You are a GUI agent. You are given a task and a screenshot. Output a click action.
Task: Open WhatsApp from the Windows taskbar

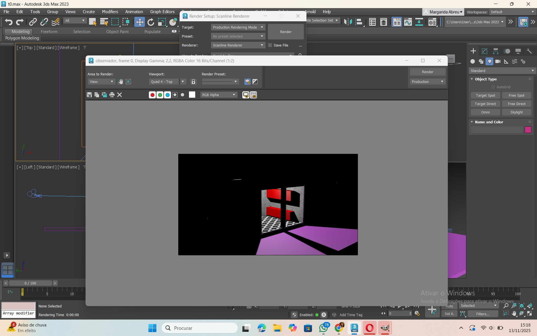[323, 328]
